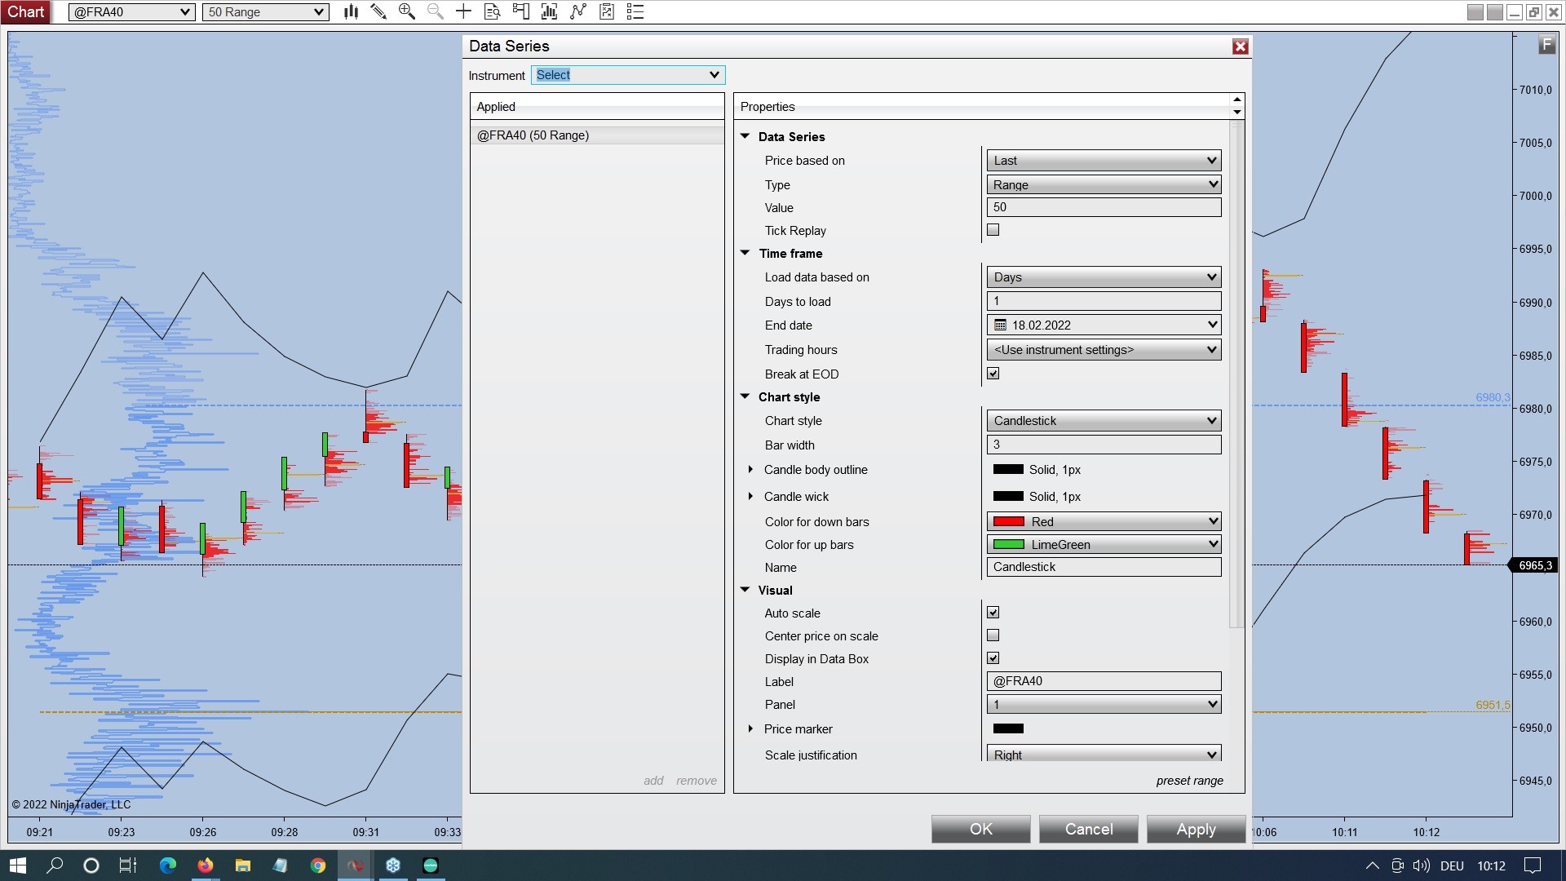Open the chart properties list icon
The height and width of the screenshot is (881, 1566).
pos(635,11)
